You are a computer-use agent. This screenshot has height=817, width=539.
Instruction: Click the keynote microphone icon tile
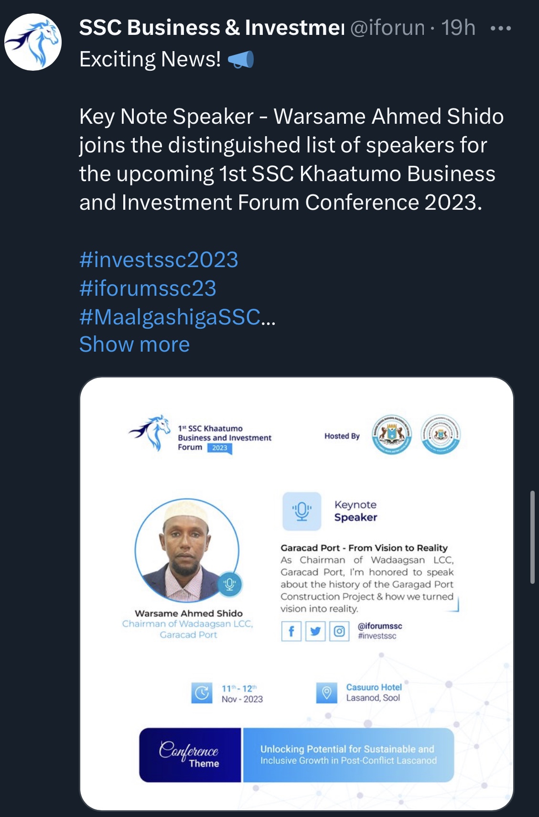click(302, 511)
